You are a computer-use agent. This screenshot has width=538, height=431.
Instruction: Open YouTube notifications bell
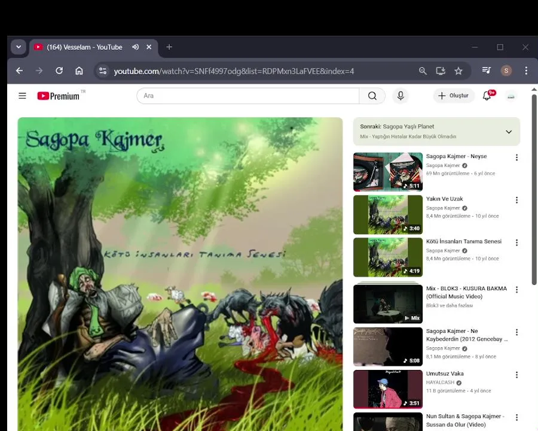pos(487,96)
